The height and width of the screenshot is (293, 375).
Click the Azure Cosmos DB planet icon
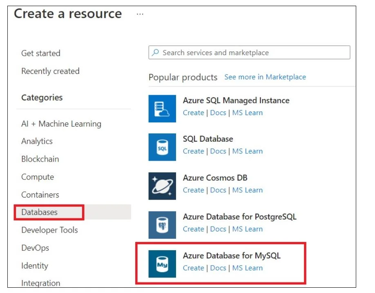162,186
